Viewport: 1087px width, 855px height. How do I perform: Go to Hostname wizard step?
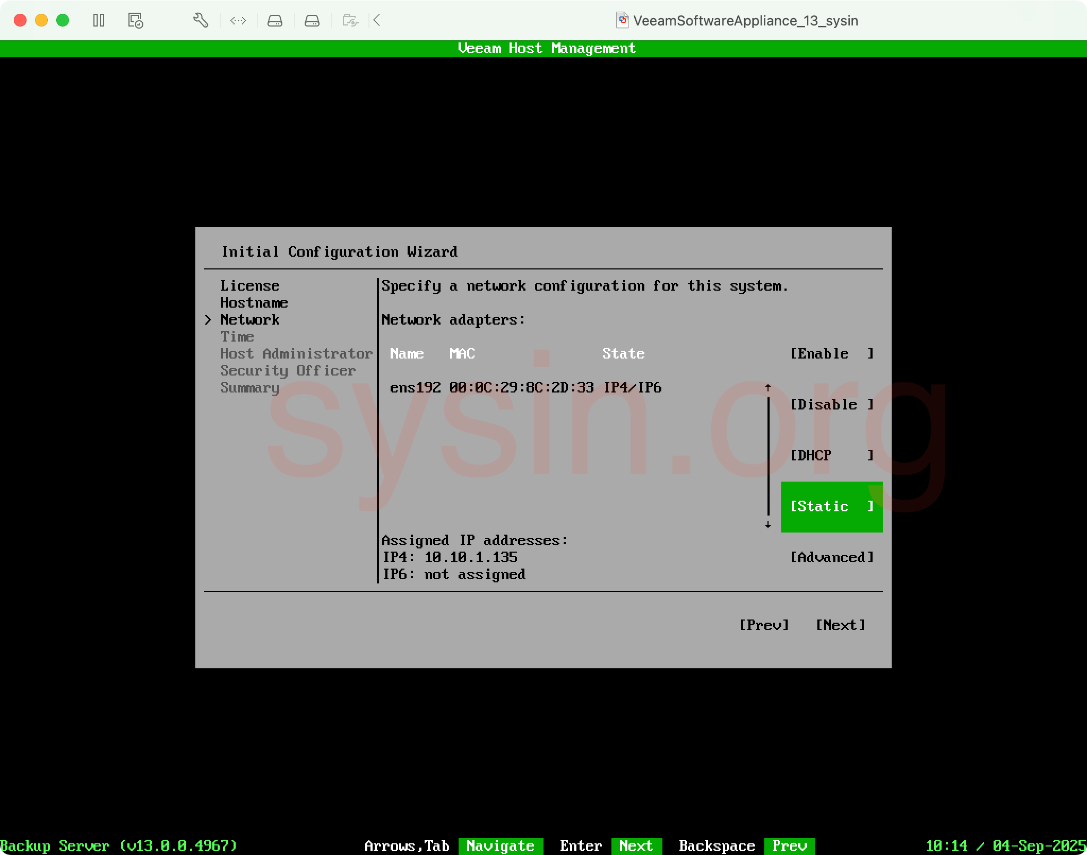click(x=254, y=303)
